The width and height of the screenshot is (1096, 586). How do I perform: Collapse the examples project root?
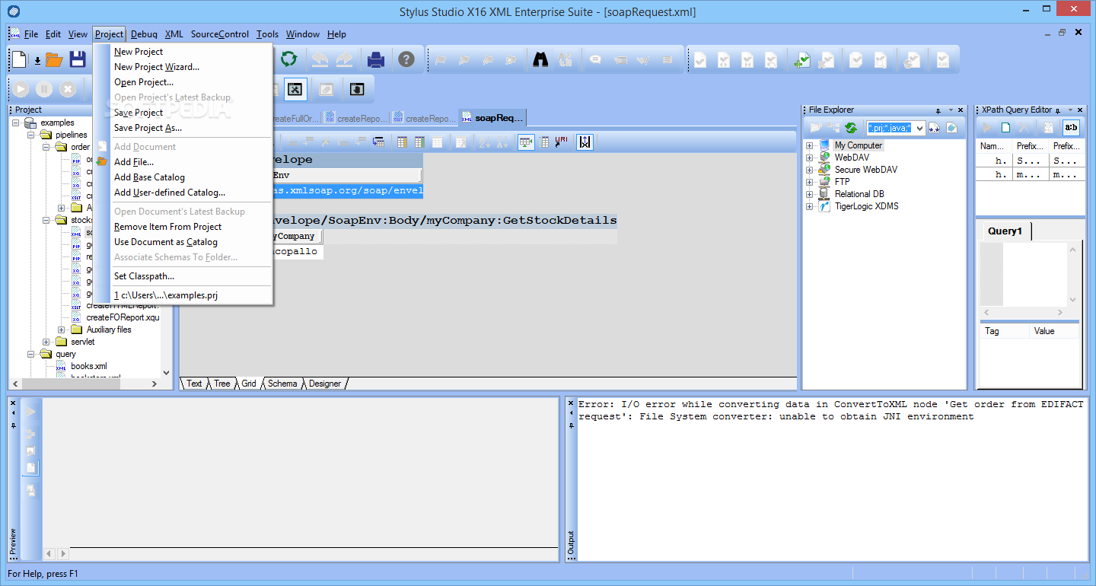point(16,123)
